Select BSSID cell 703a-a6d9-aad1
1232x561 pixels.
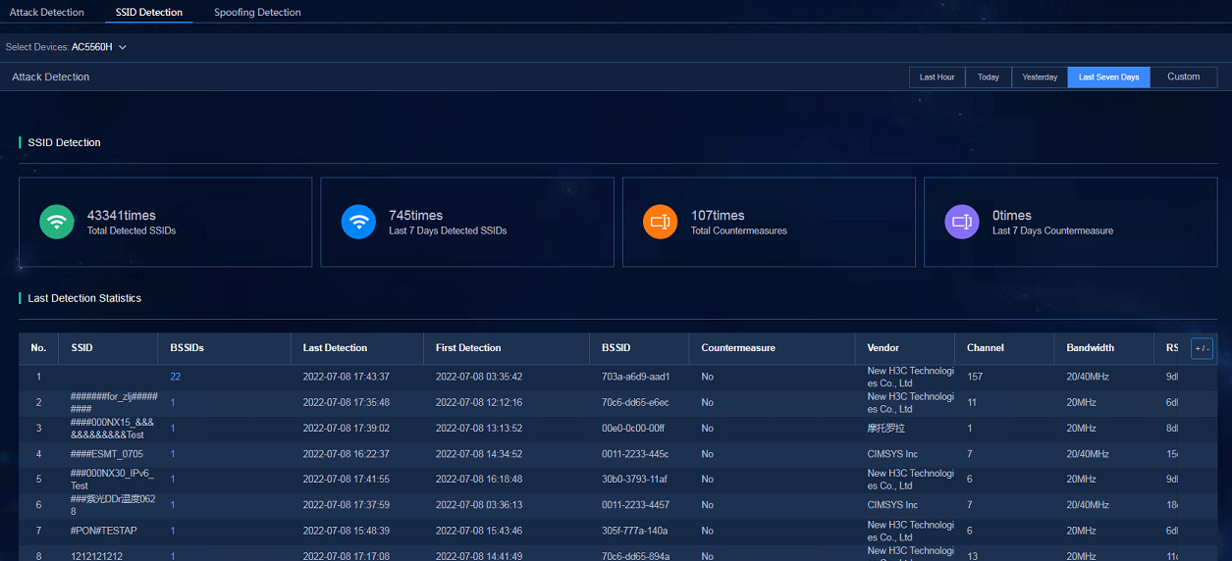pos(636,377)
